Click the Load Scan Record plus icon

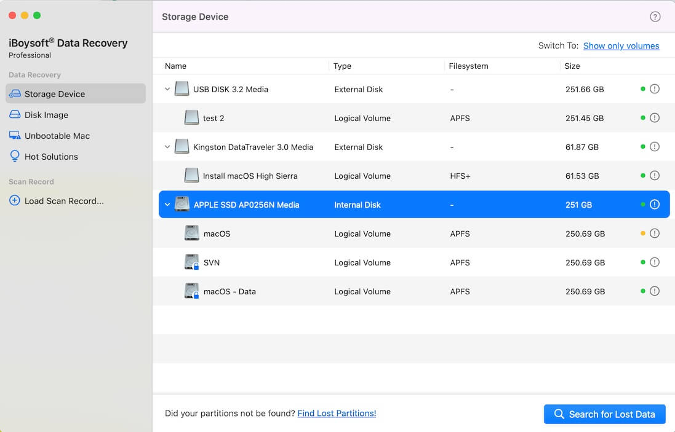point(15,200)
